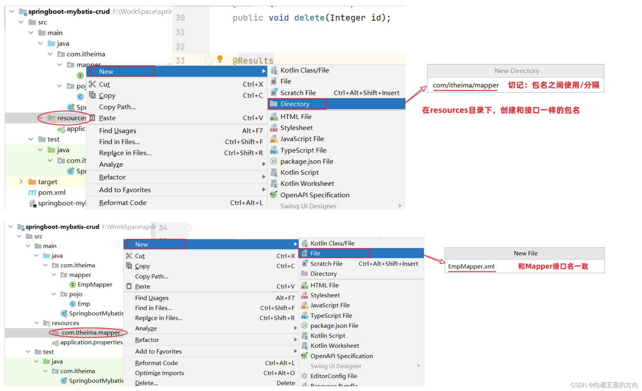Collapse the pojo folder in lower tree

click(54, 294)
